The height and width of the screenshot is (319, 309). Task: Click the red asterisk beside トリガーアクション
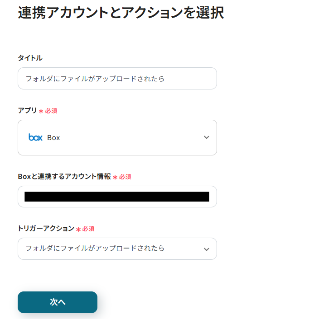pyautogui.click(x=78, y=230)
